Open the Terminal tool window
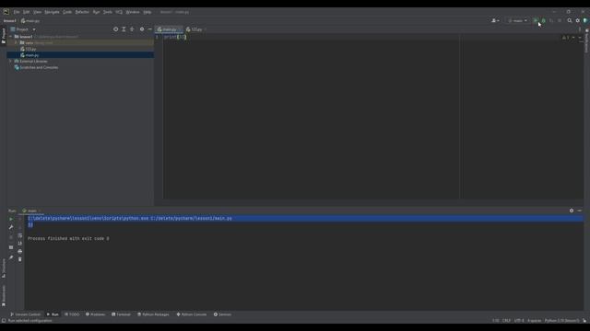The width and height of the screenshot is (590, 331). [121, 314]
